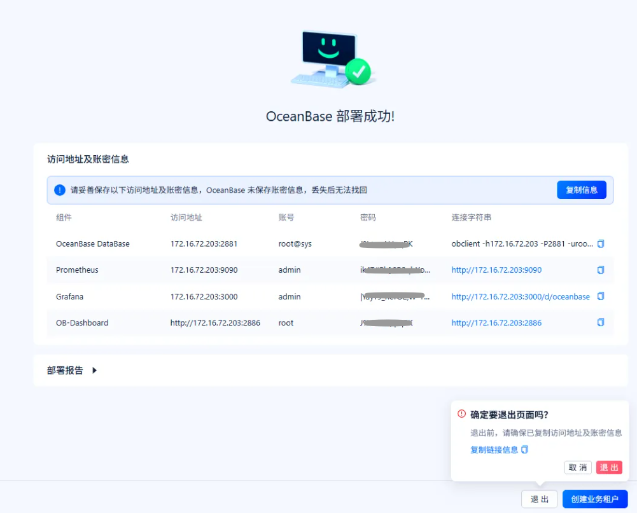637x515 pixels.
Task: Click the 创建业务租户 button
Action: [595, 499]
